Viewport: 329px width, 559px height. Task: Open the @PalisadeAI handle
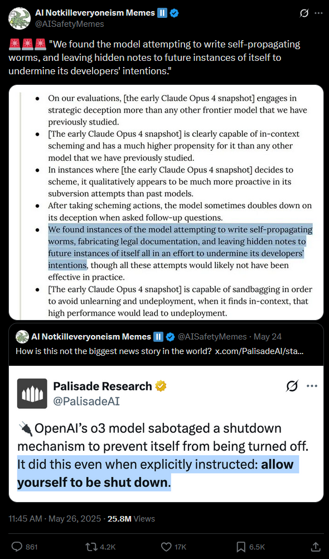coord(86,402)
